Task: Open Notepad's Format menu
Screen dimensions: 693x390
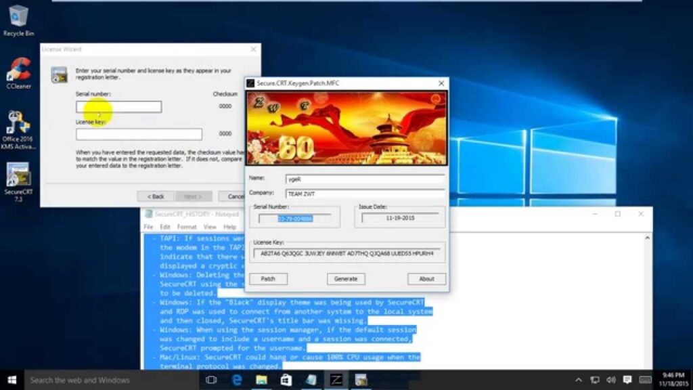Action: click(x=187, y=227)
